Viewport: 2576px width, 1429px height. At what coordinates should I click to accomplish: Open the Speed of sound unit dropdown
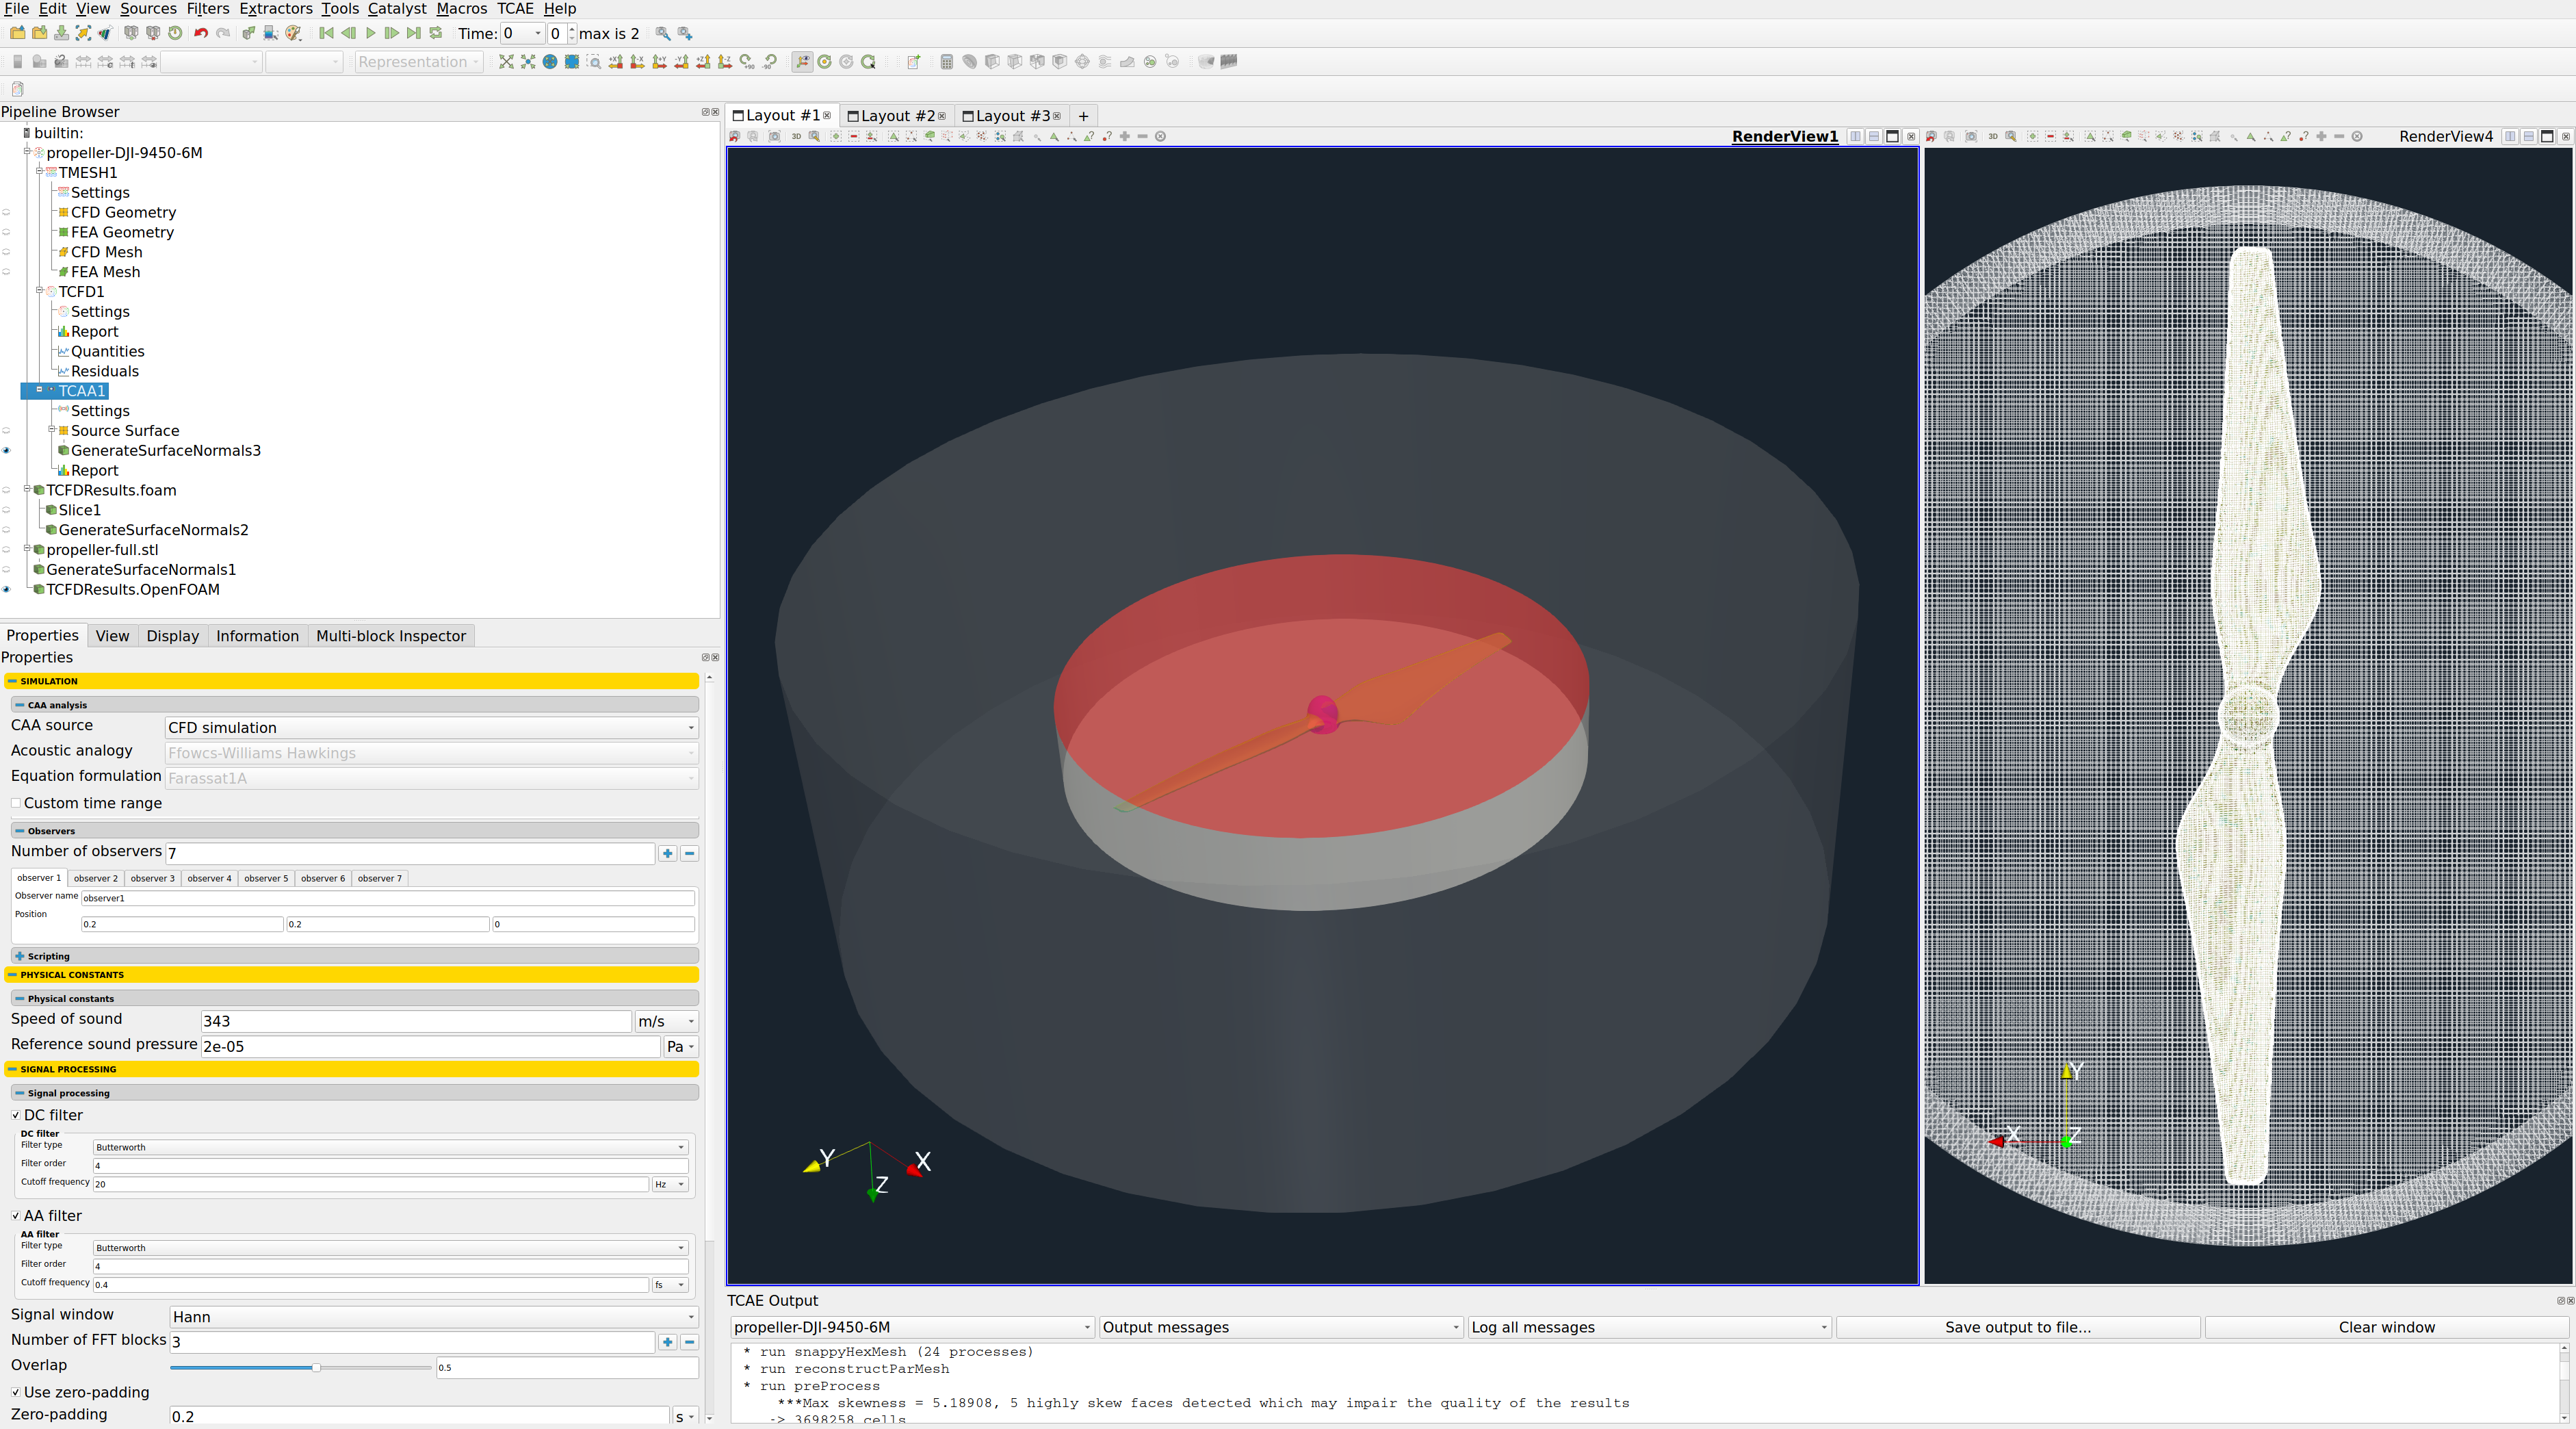666,1021
